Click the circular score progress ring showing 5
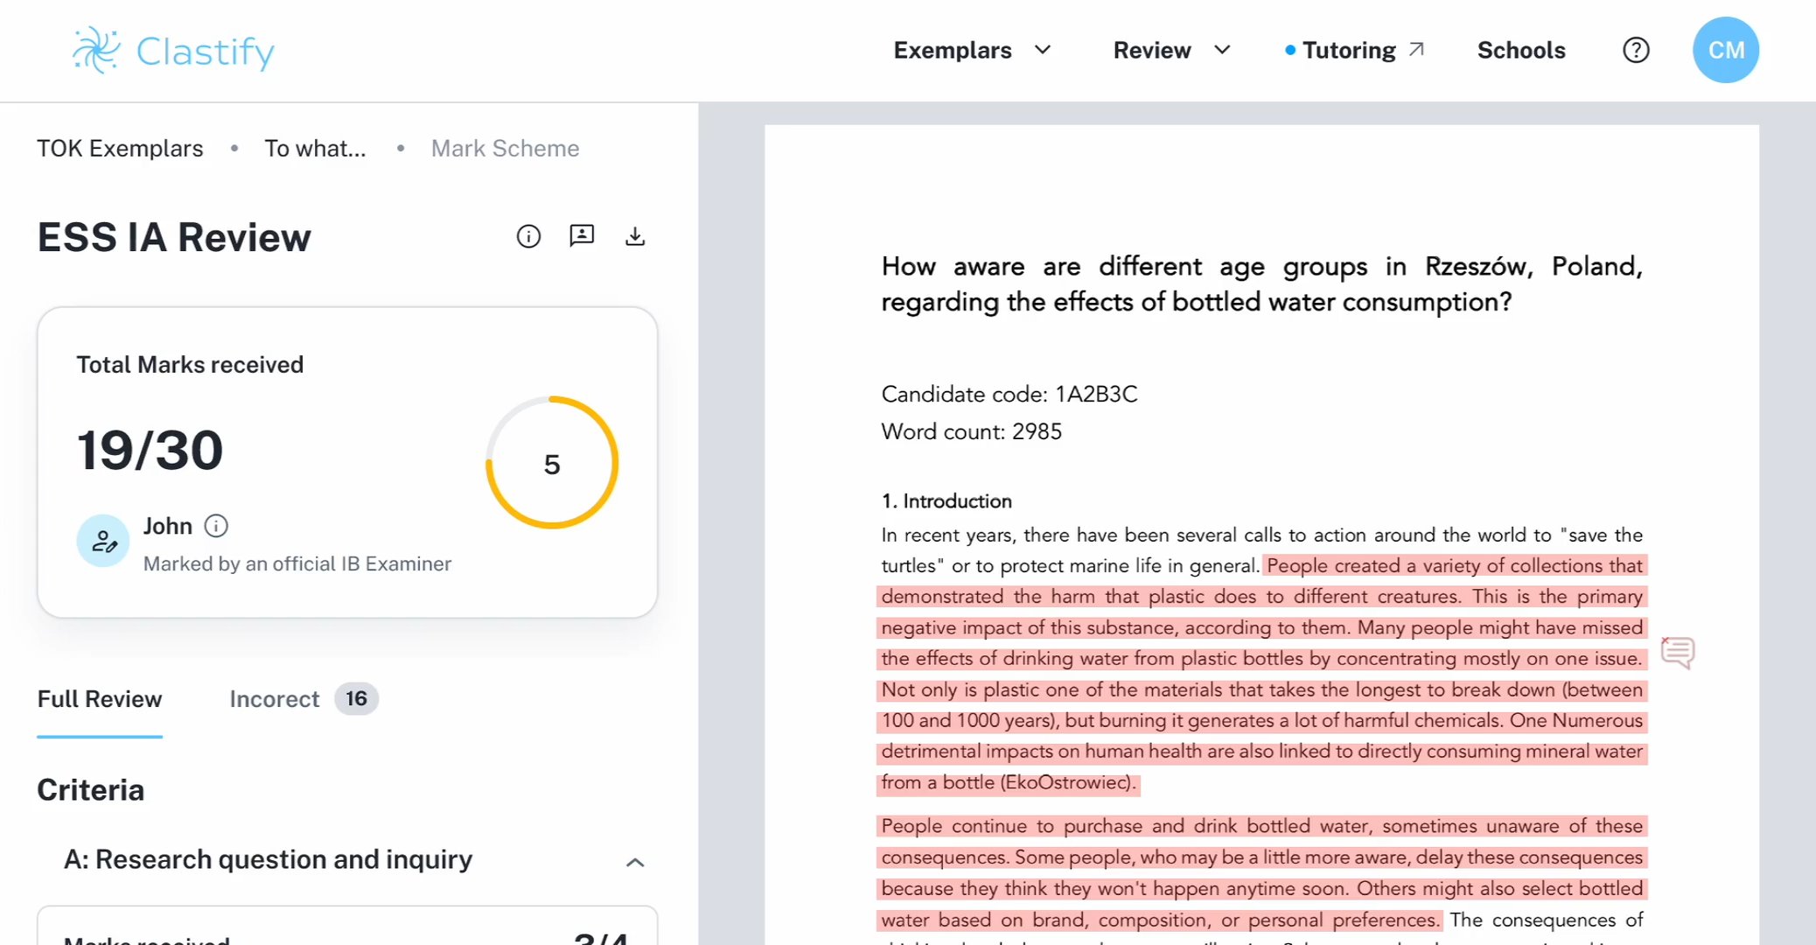 click(550, 462)
